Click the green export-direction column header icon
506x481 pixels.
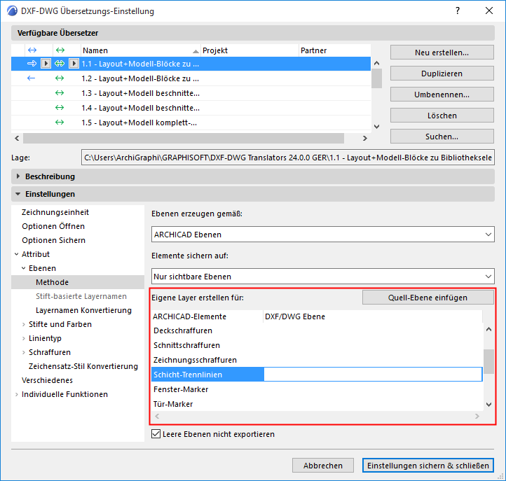pyautogui.click(x=60, y=50)
